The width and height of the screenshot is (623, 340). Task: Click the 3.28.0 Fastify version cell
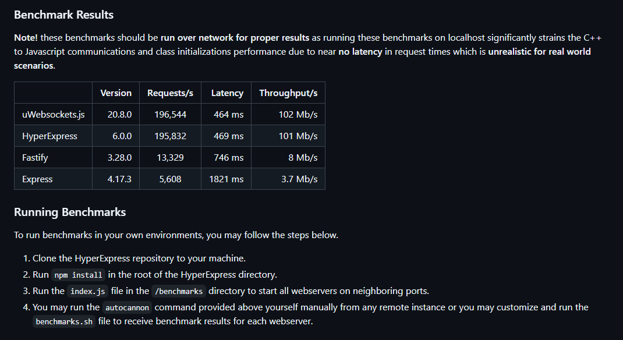tap(119, 157)
